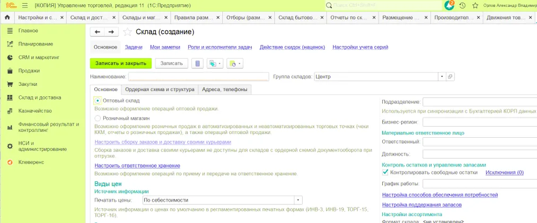Open the Роли и исполнители задач link
Viewport: 537px width, 223px height.
[220, 47]
